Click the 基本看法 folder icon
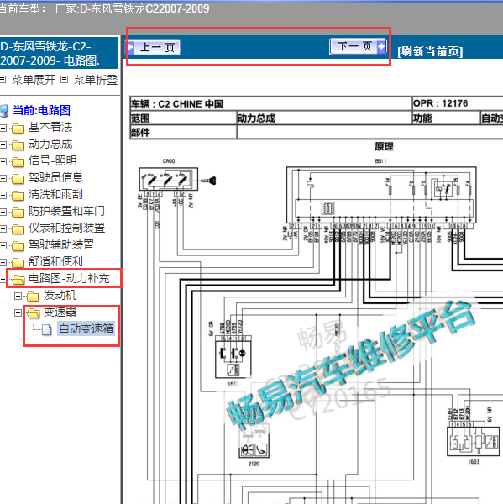Image resolution: width=503 pixels, height=504 pixels. 18,129
